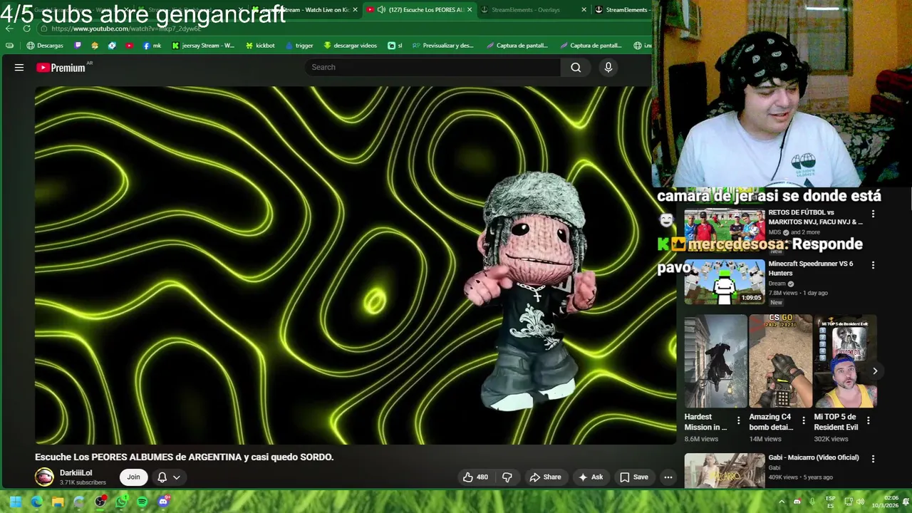The width and height of the screenshot is (912, 513).
Task: Open the RETOS DE FÚTBOL video thumbnail
Action: pyautogui.click(x=724, y=230)
